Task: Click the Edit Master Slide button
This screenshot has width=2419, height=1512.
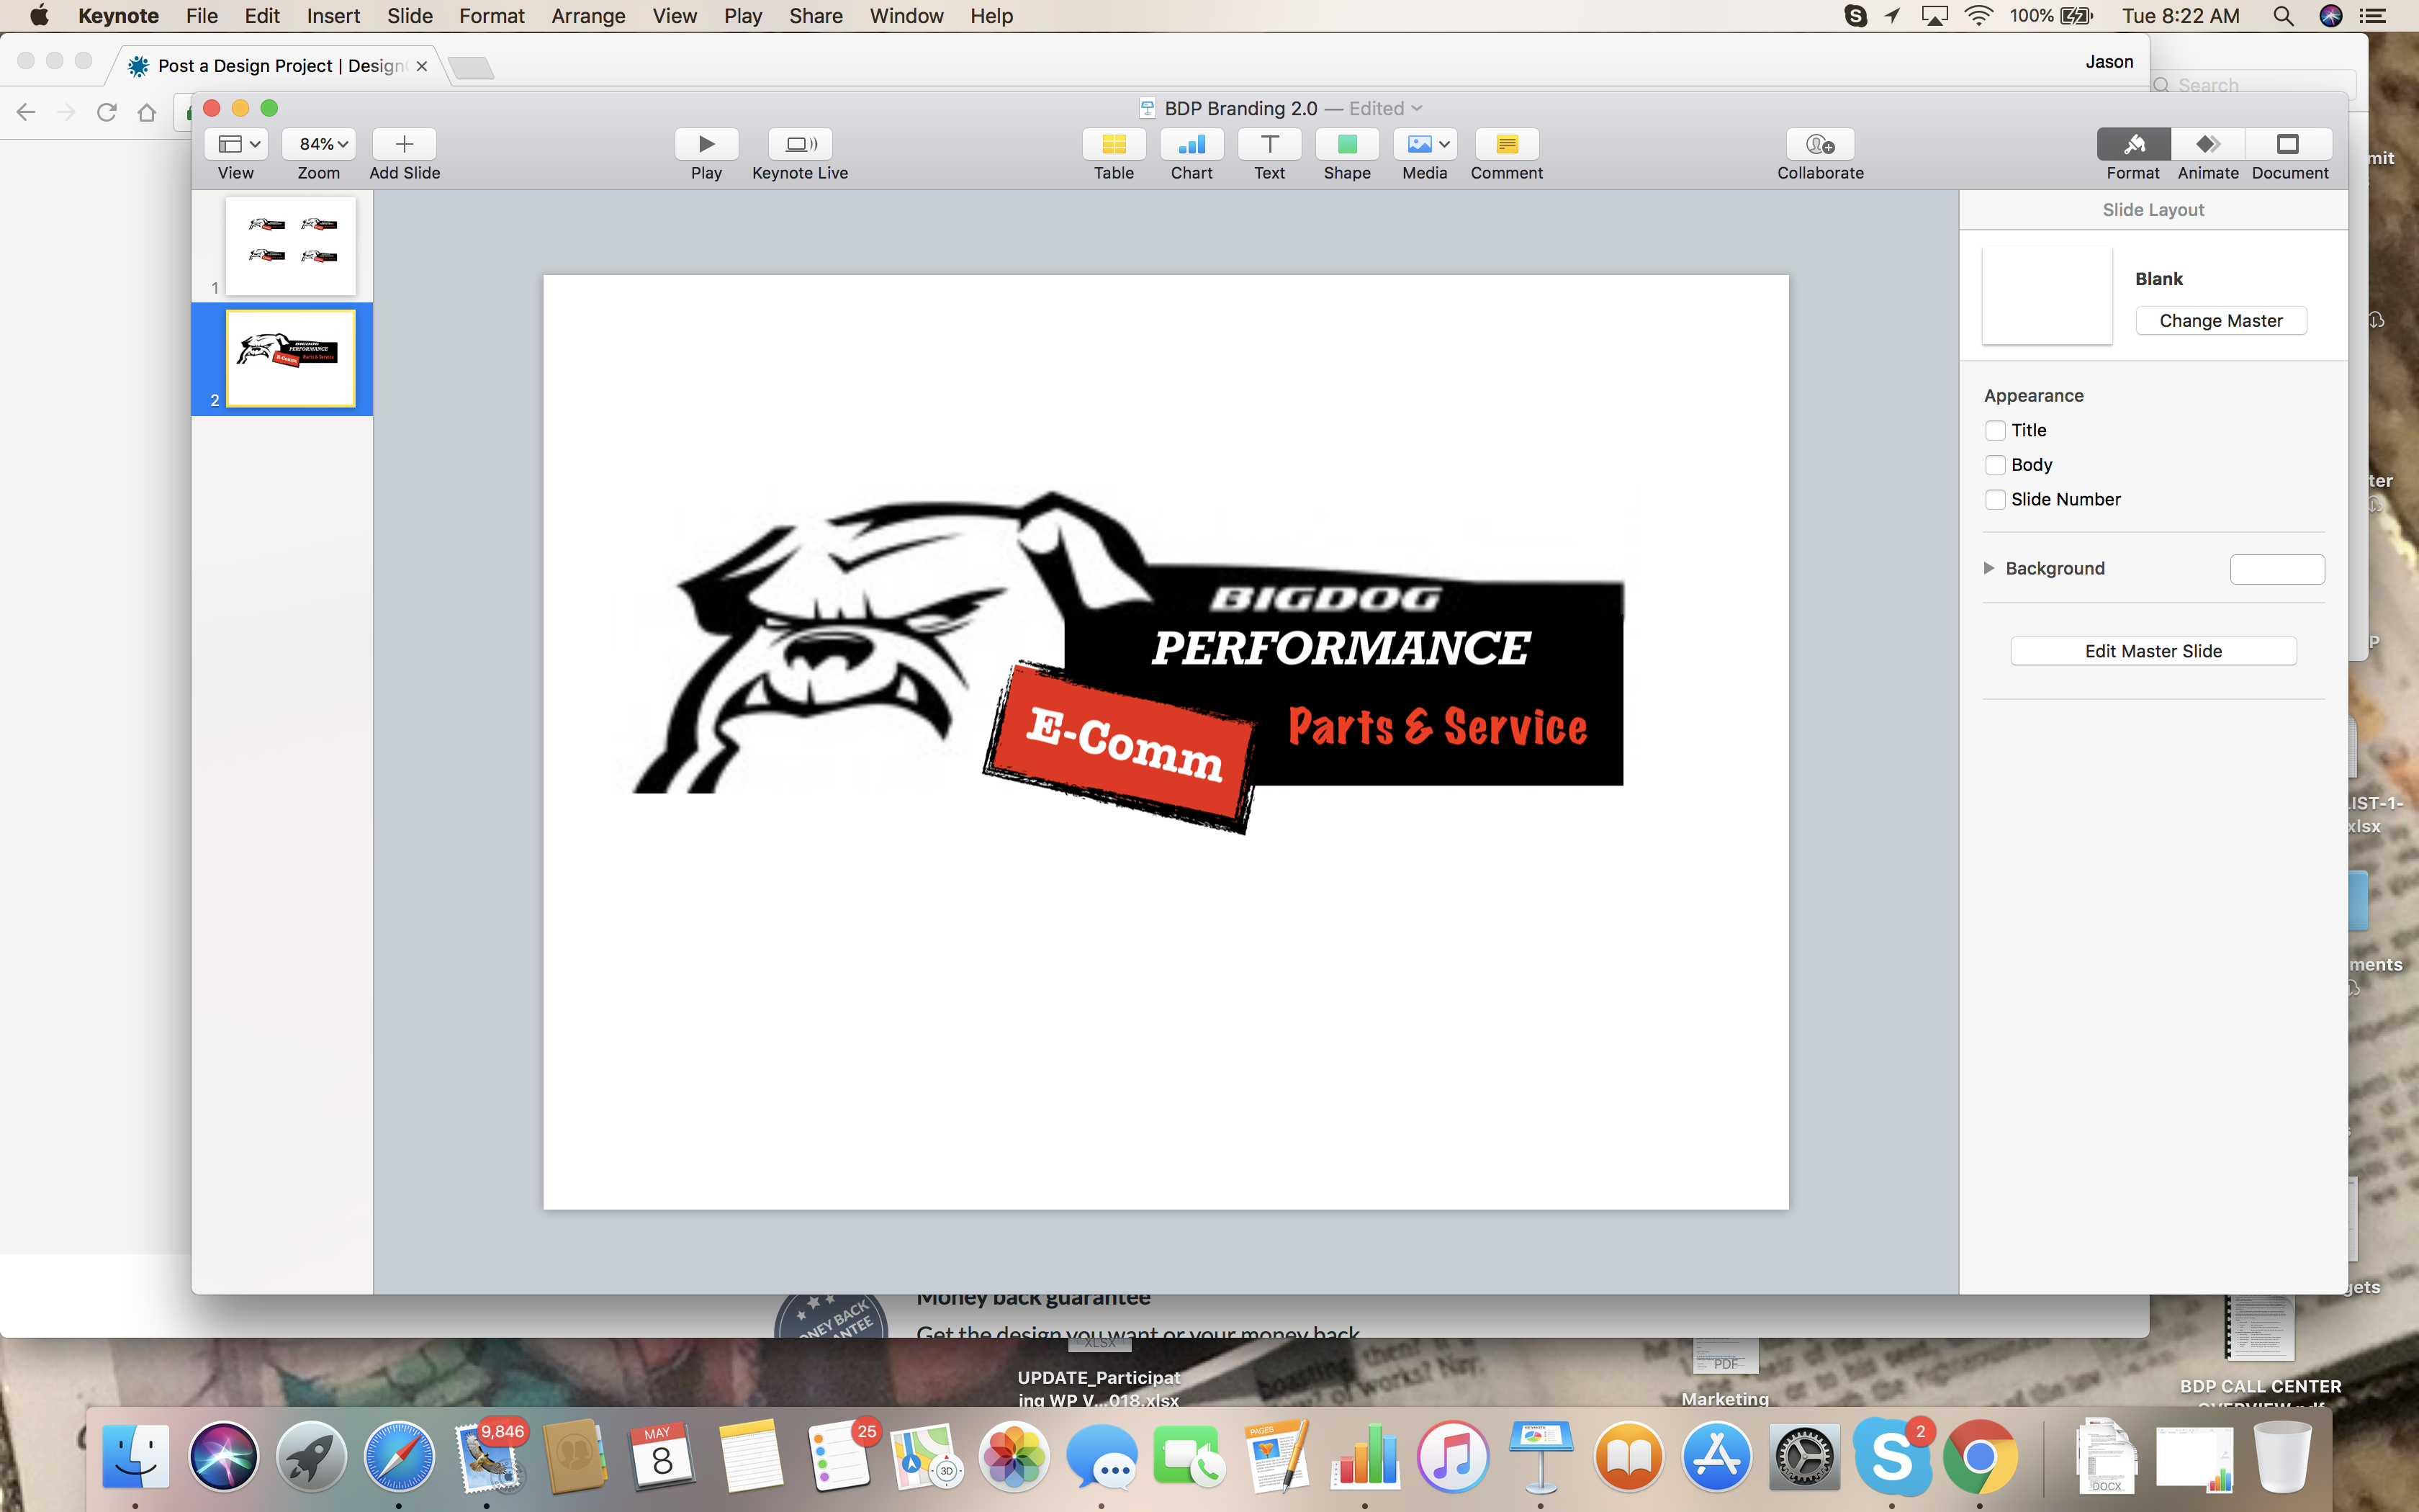Action: (2152, 651)
